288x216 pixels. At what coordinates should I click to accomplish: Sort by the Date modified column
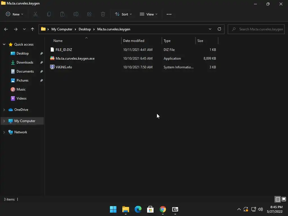134,41
